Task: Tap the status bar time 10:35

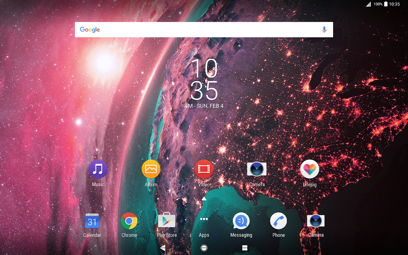Action: [395, 4]
